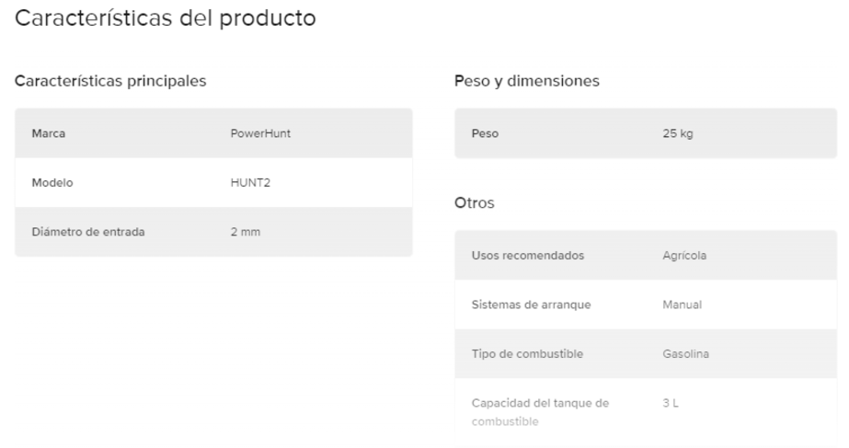The image size is (849, 448).
Task: Select the HUNT2 model value
Action: pyautogui.click(x=250, y=182)
